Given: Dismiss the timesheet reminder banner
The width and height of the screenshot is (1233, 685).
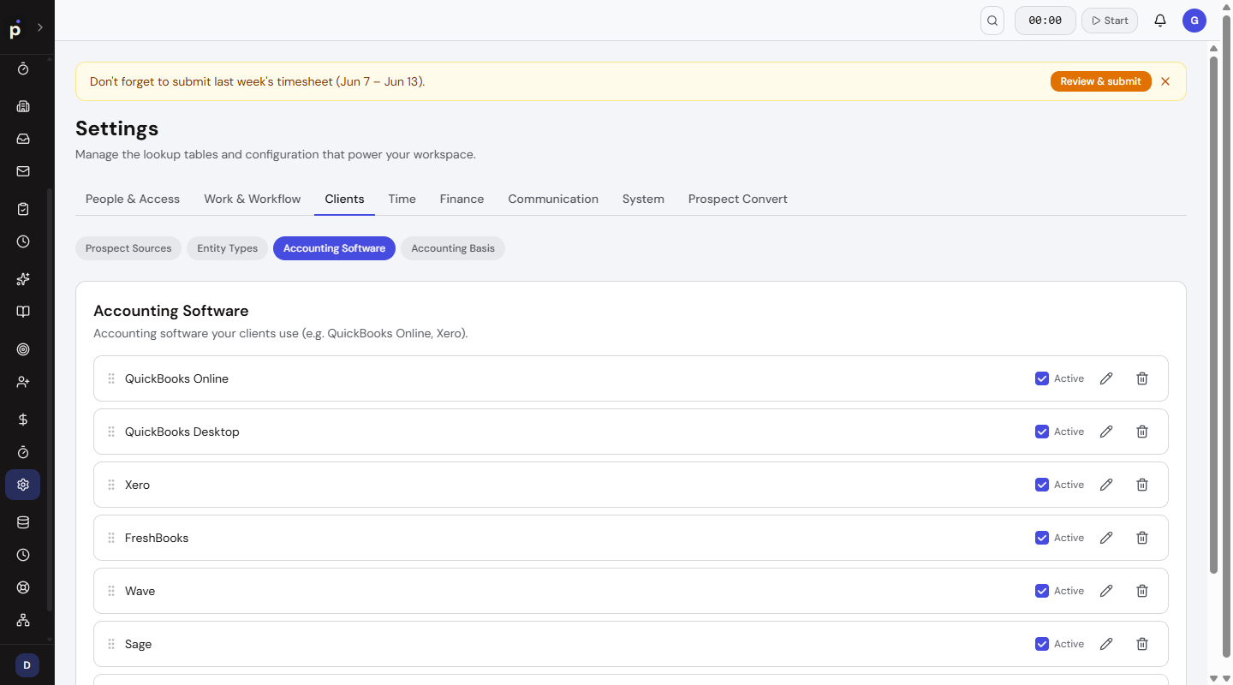Looking at the screenshot, I should (1165, 81).
